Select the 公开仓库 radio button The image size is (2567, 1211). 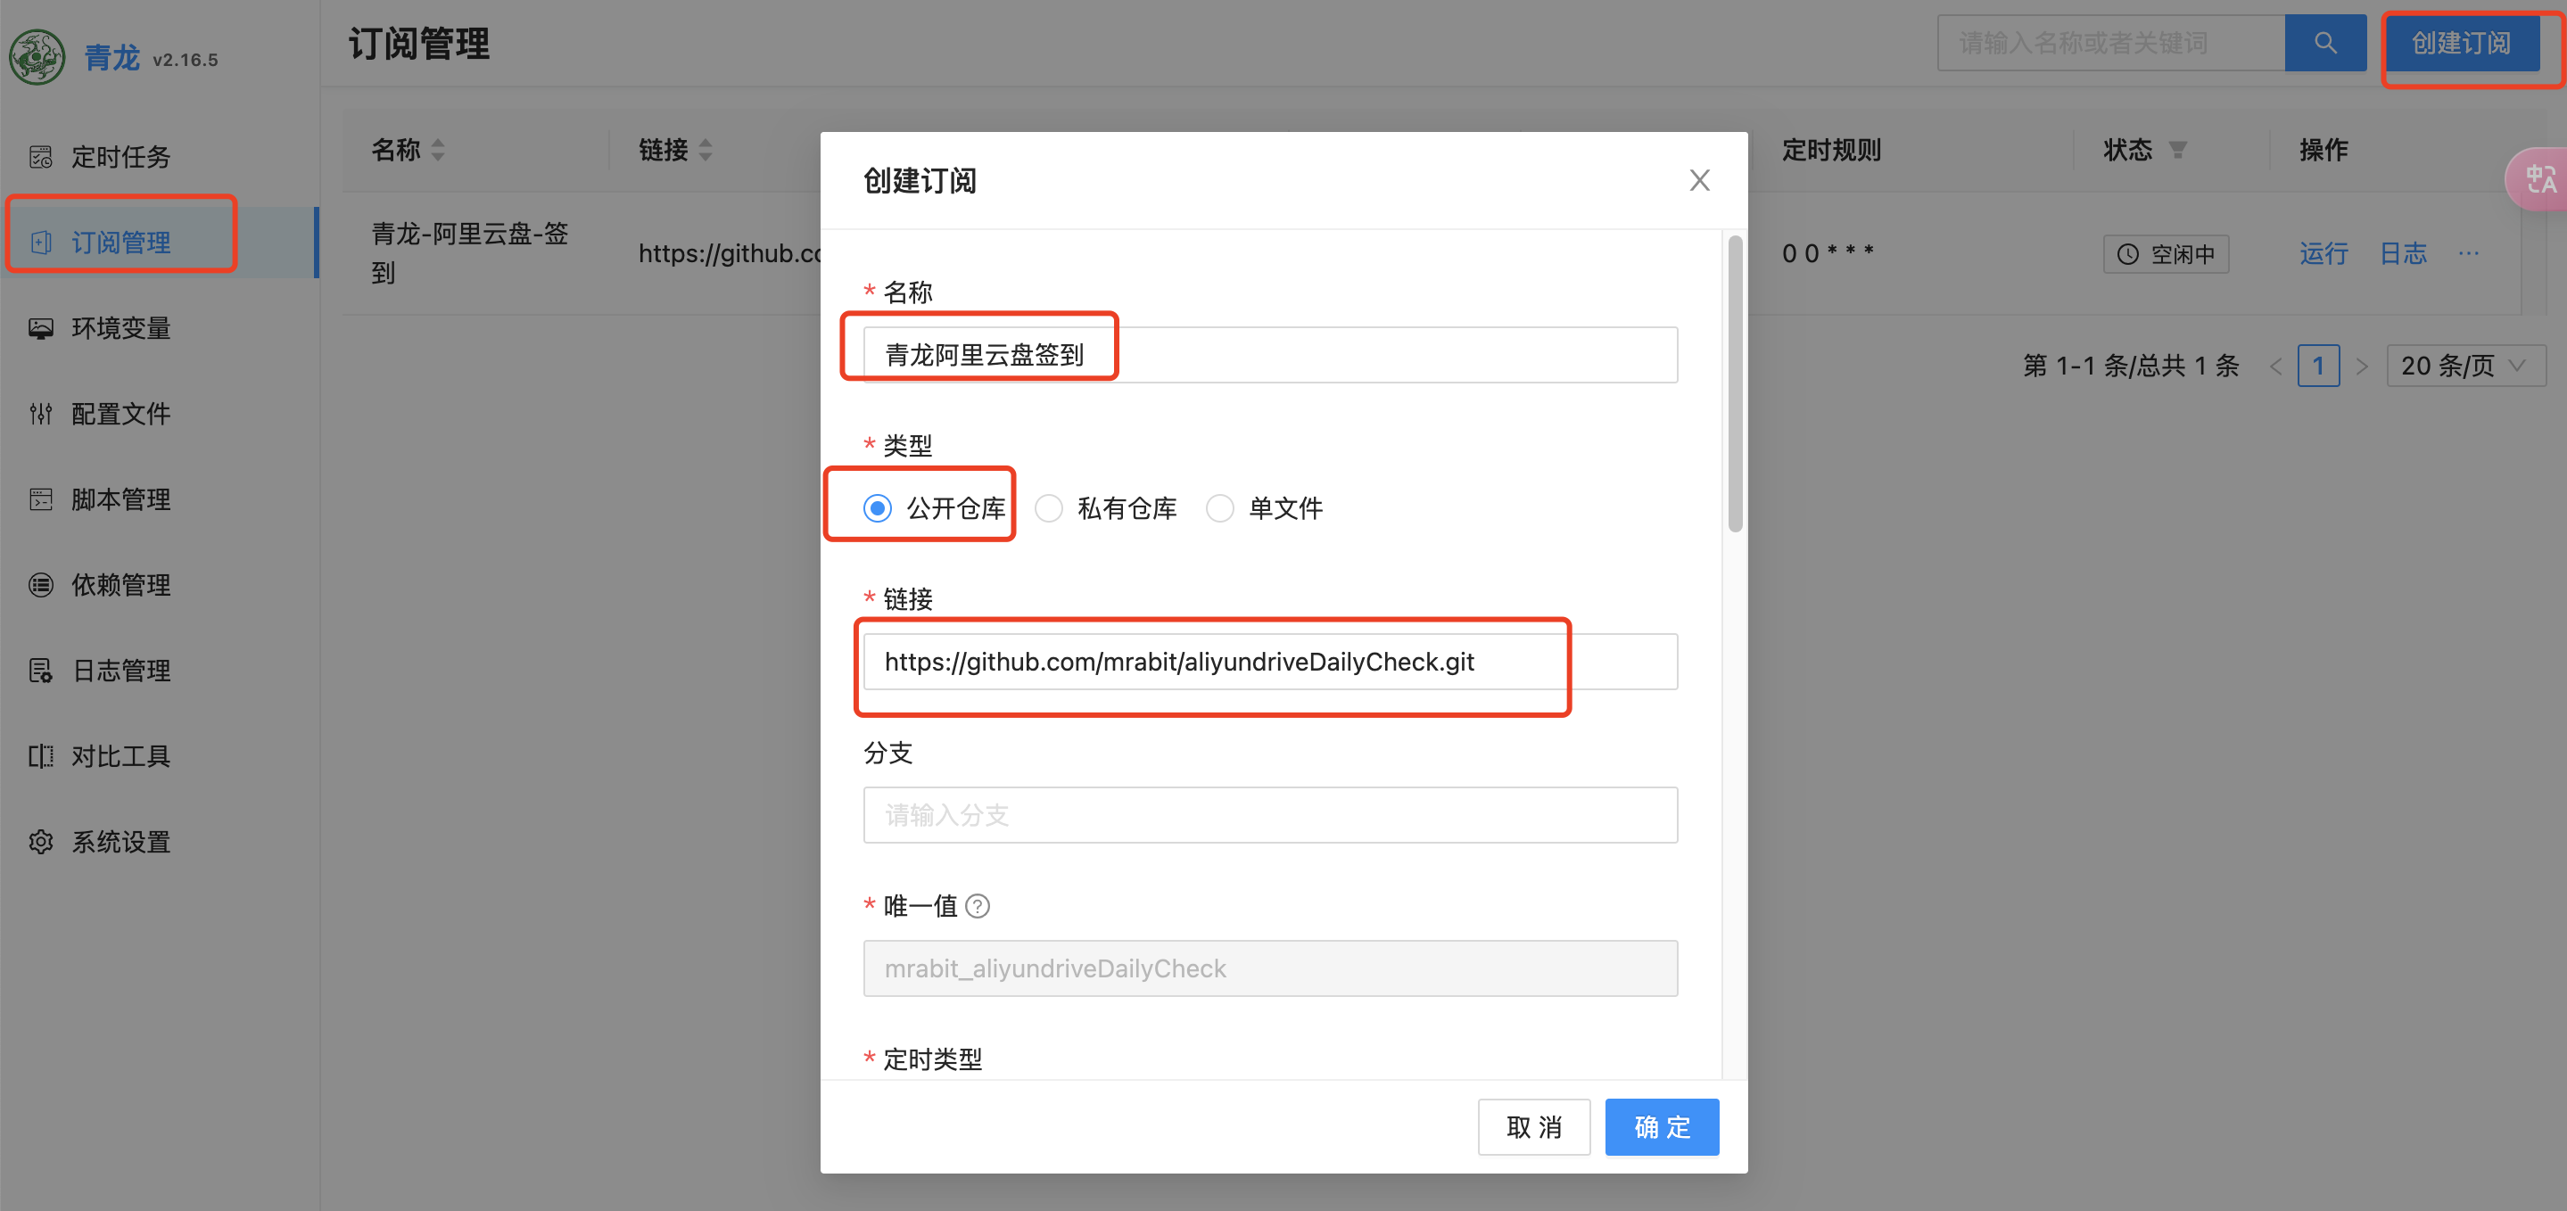tap(877, 508)
